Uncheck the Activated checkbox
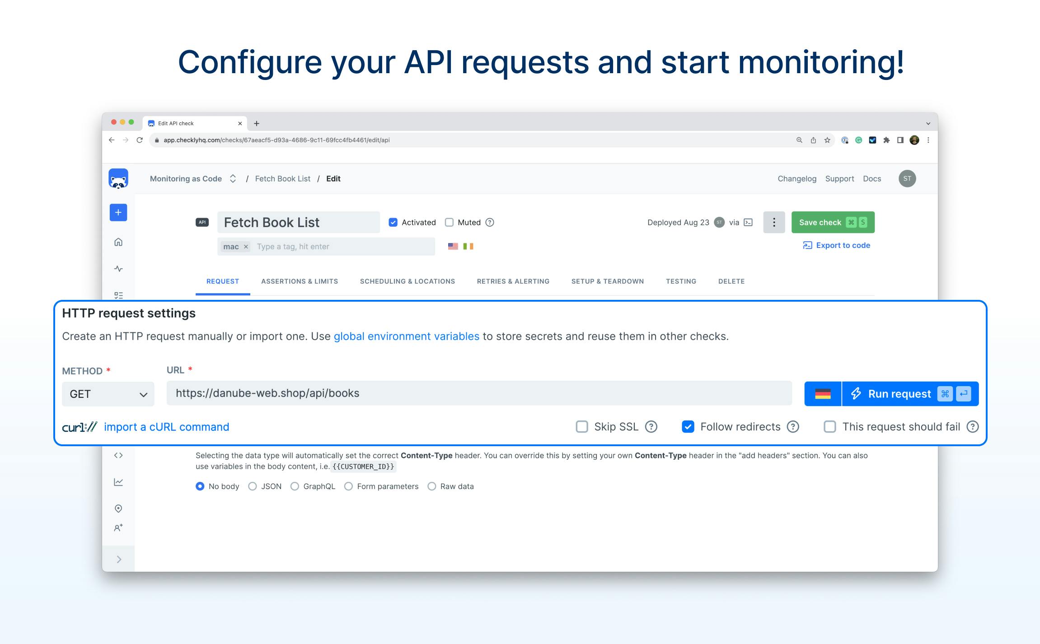Image resolution: width=1040 pixels, height=644 pixels. (393, 222)
